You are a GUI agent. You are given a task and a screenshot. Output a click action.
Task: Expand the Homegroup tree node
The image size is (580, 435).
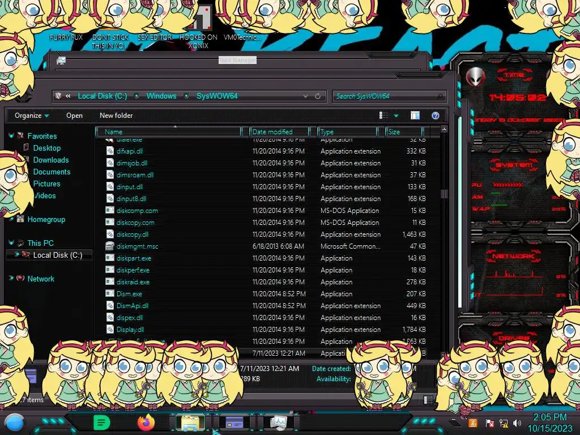click(11, 219)
